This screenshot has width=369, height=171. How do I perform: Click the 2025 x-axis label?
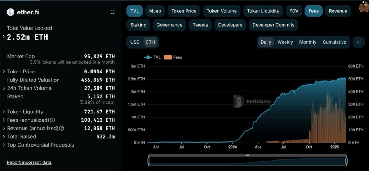pos(334,147)
